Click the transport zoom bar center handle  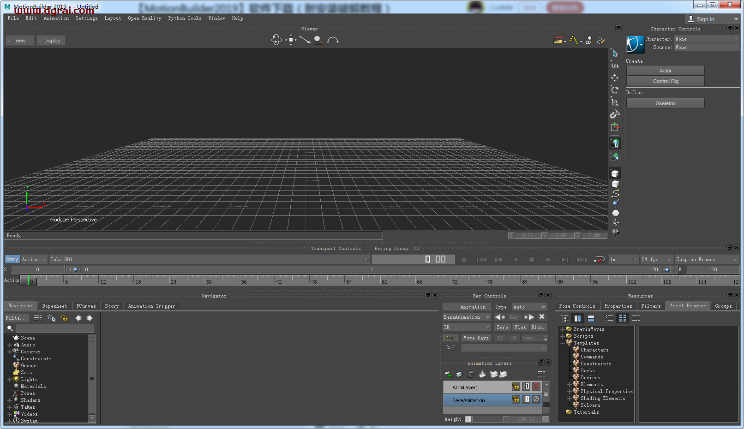pyautogui.click(x=371, y=269)
